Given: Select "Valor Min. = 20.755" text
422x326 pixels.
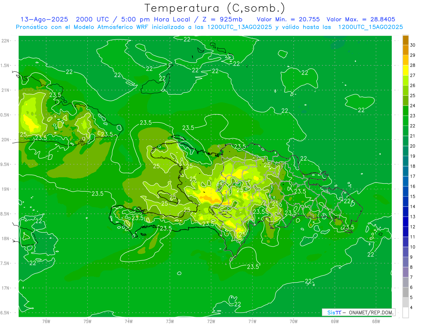Looking at the screenshot, I should 288,19.
